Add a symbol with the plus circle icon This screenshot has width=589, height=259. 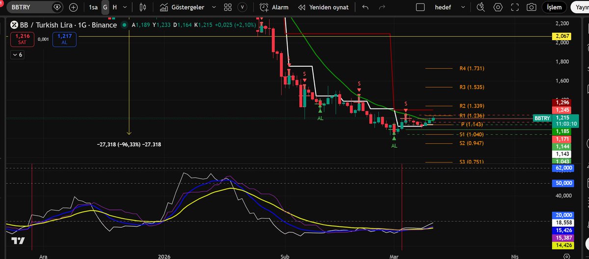[x=74, y=7]
